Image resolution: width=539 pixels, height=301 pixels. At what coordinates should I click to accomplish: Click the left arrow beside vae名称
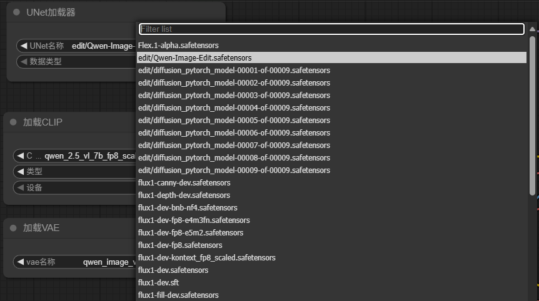tap(20, 262)
